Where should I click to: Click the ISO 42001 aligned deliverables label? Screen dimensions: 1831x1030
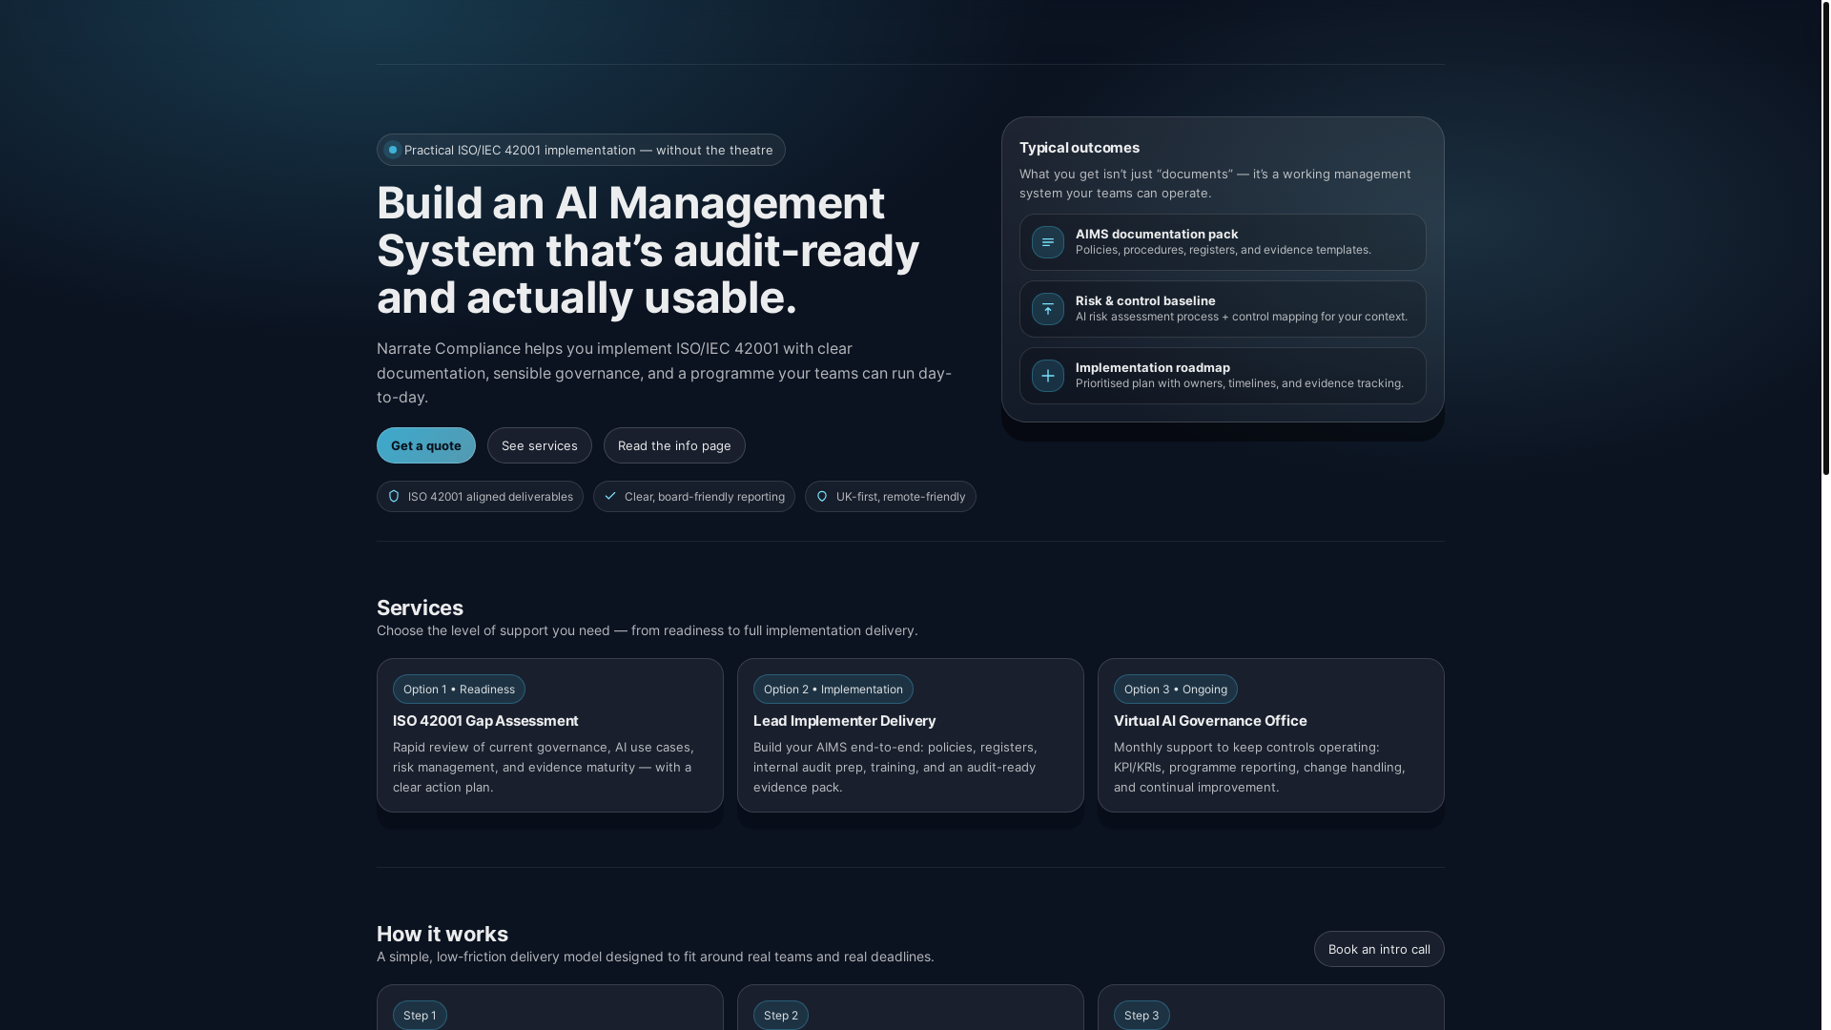click(x=490, y=497)
